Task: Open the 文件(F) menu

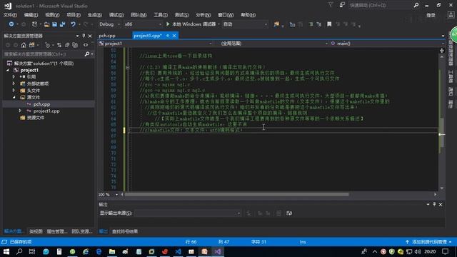Action: coord(10,15)
